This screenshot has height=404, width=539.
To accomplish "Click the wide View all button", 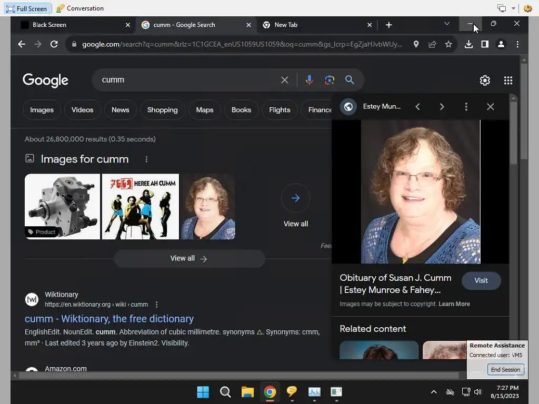I will (x=189, y=258).
